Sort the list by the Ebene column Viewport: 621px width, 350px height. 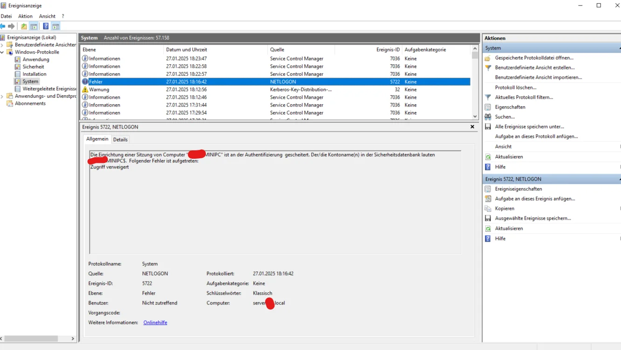point(122,49)
